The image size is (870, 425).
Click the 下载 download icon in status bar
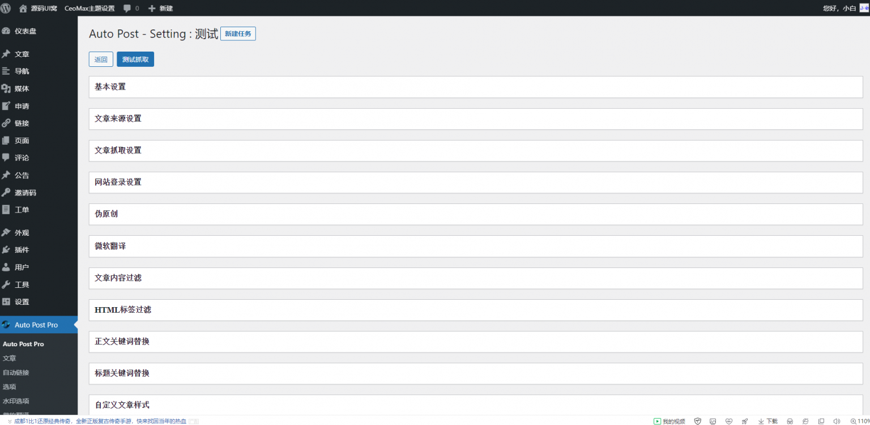click(761, 421)
